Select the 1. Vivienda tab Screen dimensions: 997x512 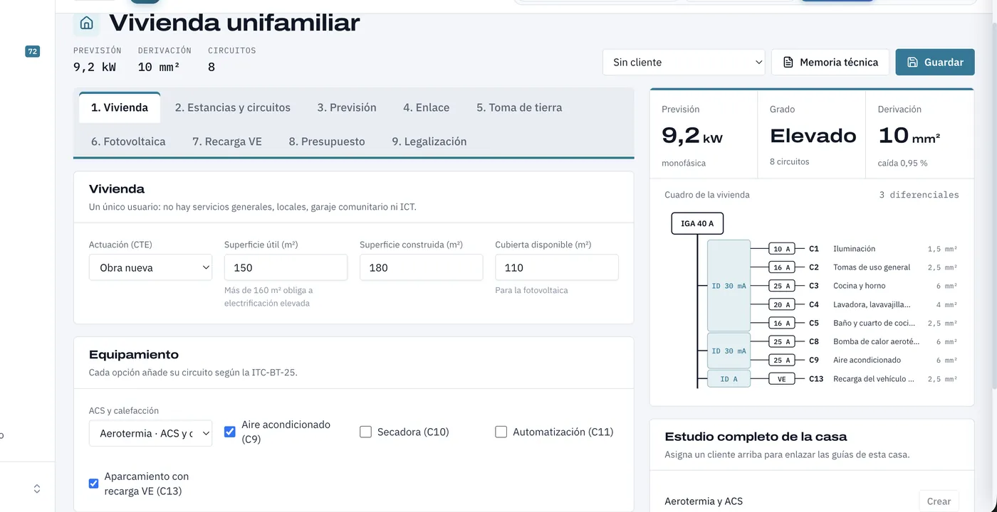click(120, 107)
